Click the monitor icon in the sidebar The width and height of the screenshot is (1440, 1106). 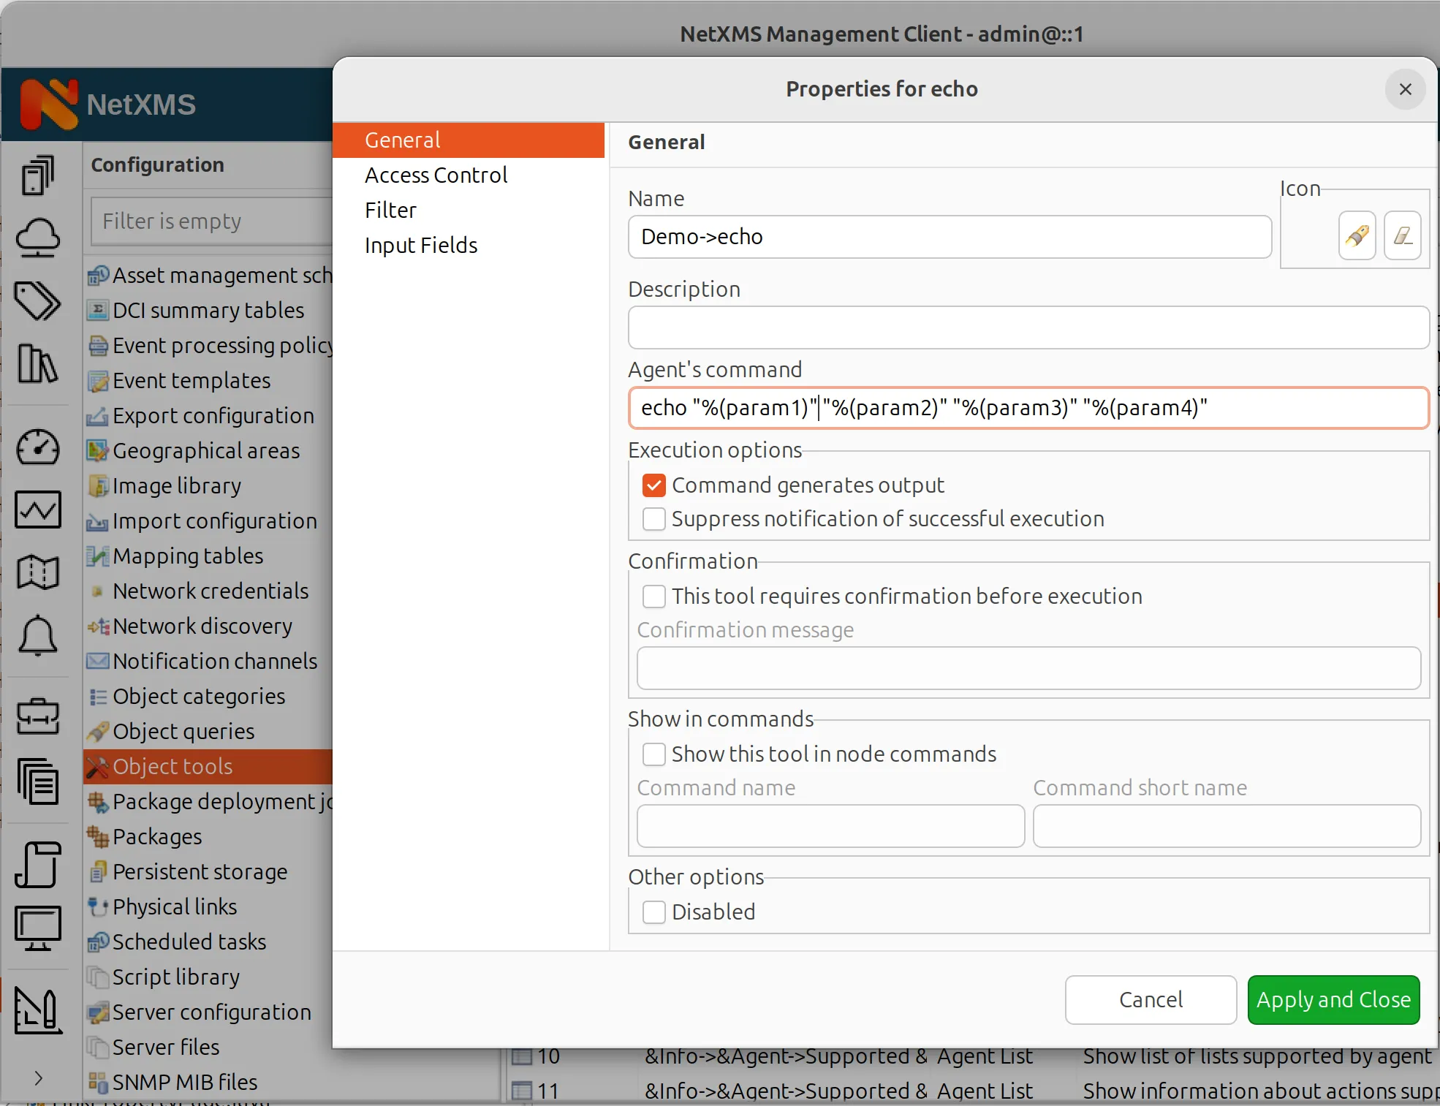pyautogui.click(x=37, y=928)
